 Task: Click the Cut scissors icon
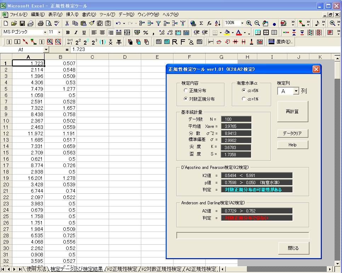click(x=67, y=23)
